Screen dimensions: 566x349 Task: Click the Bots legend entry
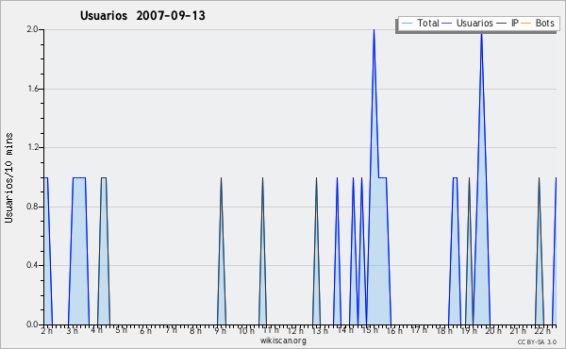click(x=538, y=23)
